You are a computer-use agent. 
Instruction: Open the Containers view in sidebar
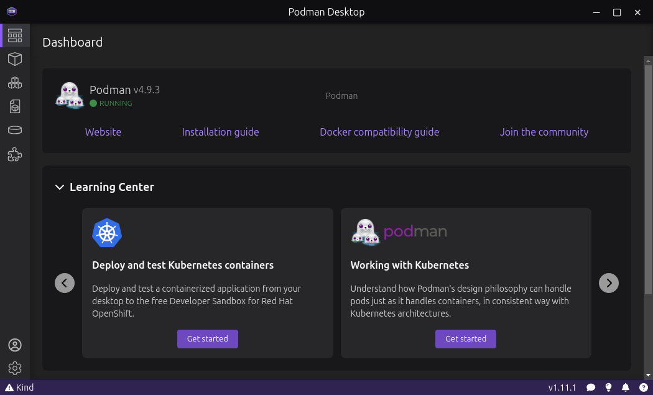click(15, 59)
